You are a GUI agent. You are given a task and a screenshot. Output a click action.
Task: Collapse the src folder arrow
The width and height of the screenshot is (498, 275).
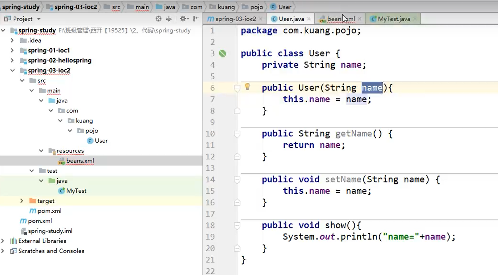22,81
